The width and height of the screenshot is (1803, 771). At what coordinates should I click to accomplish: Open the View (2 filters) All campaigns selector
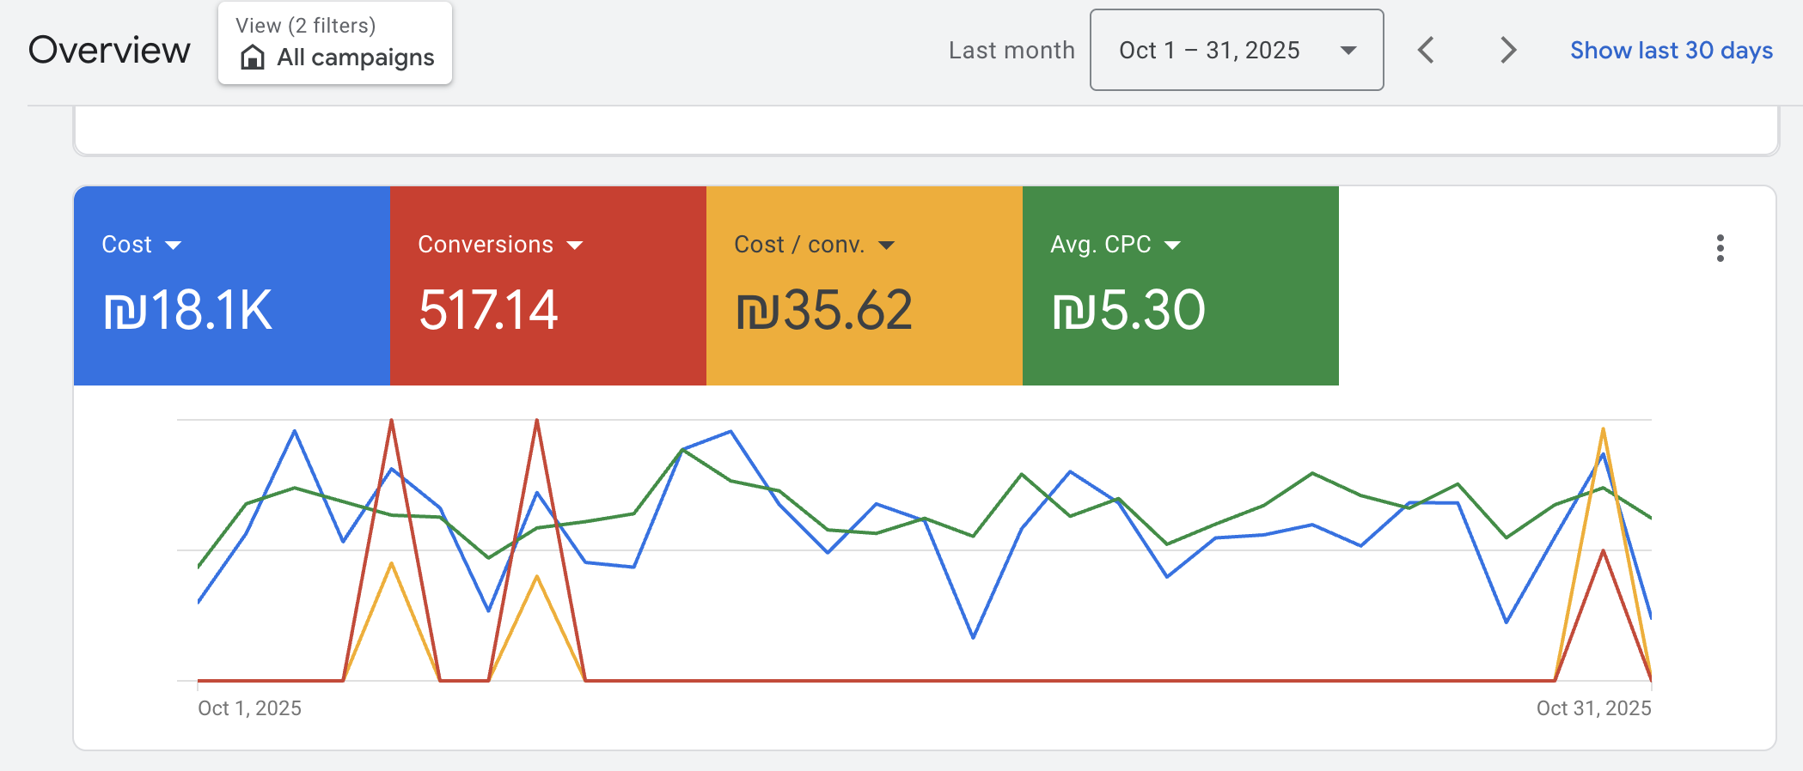pos(335,43)
